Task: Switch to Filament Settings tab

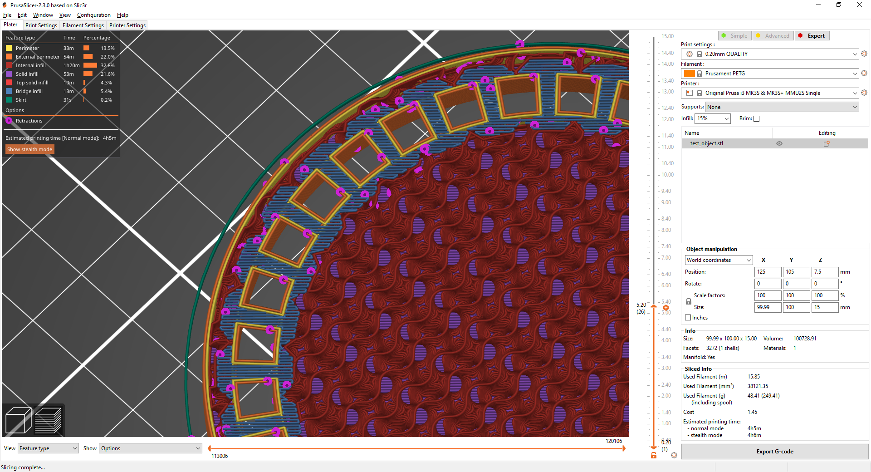Action: [83, 25]
